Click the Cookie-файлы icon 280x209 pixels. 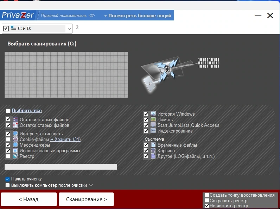15,139
